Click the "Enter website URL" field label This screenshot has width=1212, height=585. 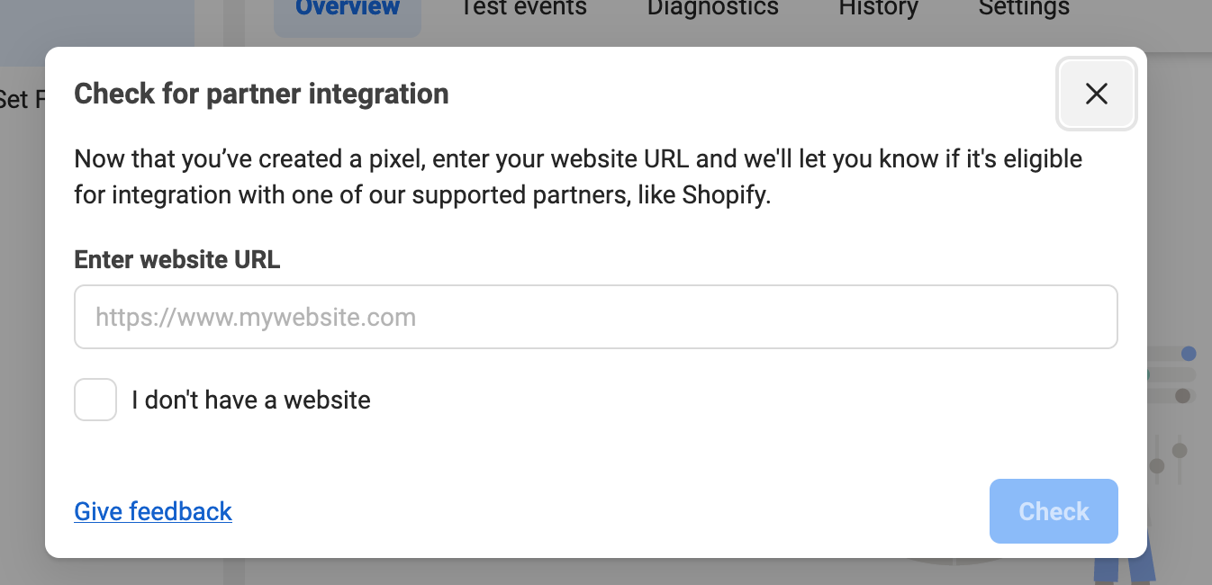click(177, 260)
